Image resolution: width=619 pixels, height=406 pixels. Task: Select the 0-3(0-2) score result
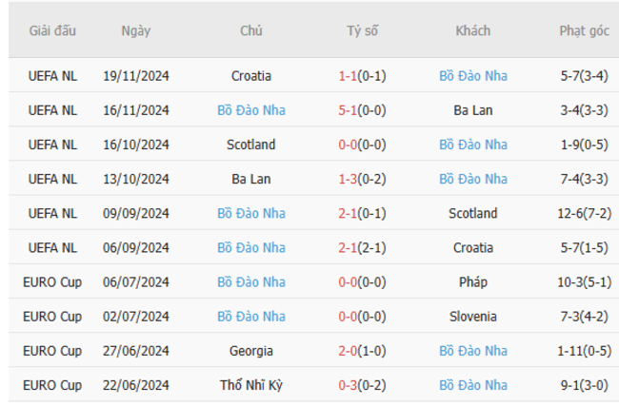coord(362,385)
